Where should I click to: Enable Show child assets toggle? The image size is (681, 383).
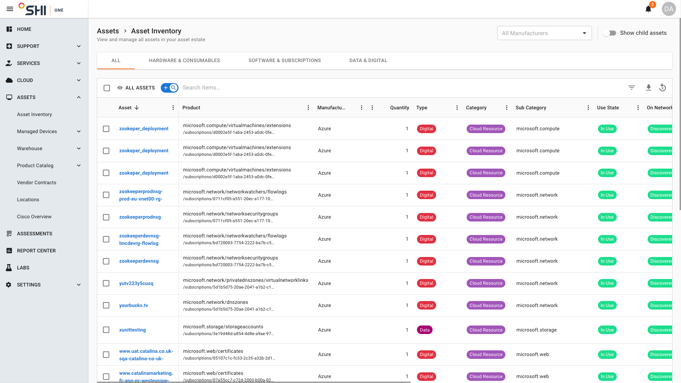pyautogui.click(x=610, y=33)
